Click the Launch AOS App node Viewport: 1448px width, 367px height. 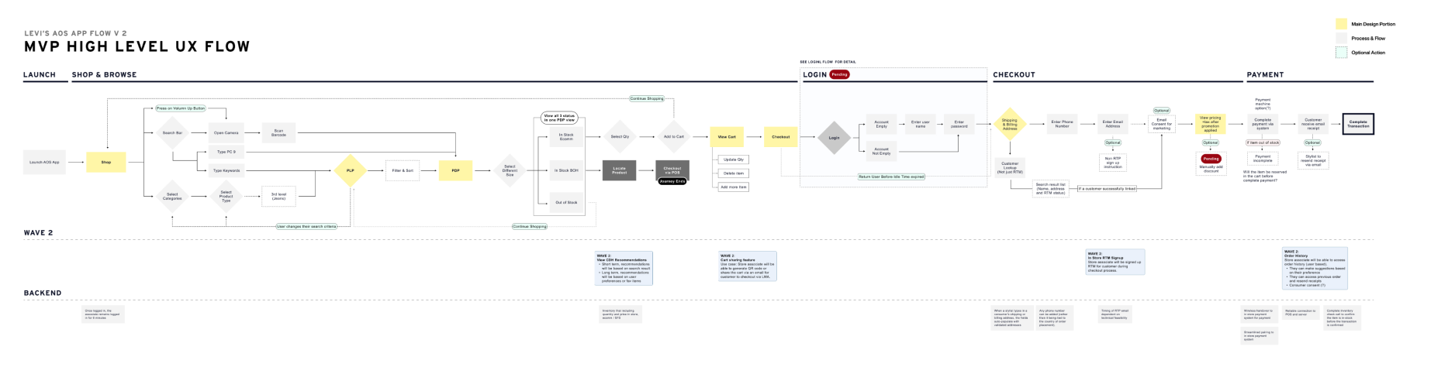[x=44, y=162]
